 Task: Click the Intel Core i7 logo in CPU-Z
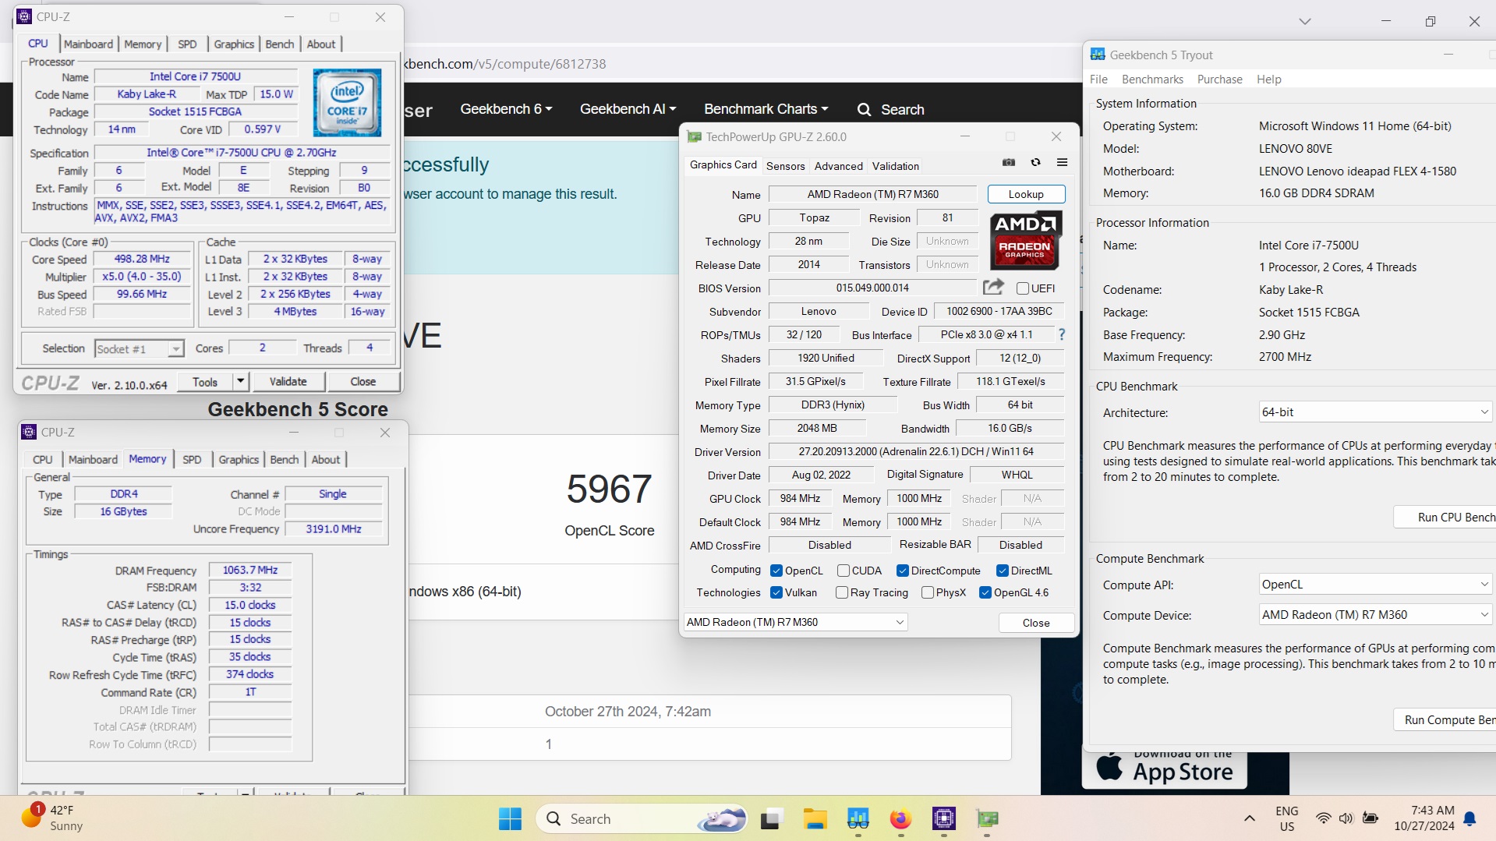[347, 103]
